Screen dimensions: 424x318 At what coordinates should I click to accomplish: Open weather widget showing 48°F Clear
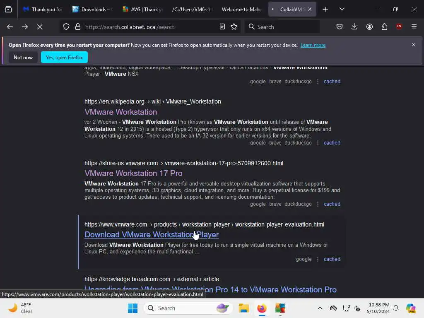coord(20,308)
